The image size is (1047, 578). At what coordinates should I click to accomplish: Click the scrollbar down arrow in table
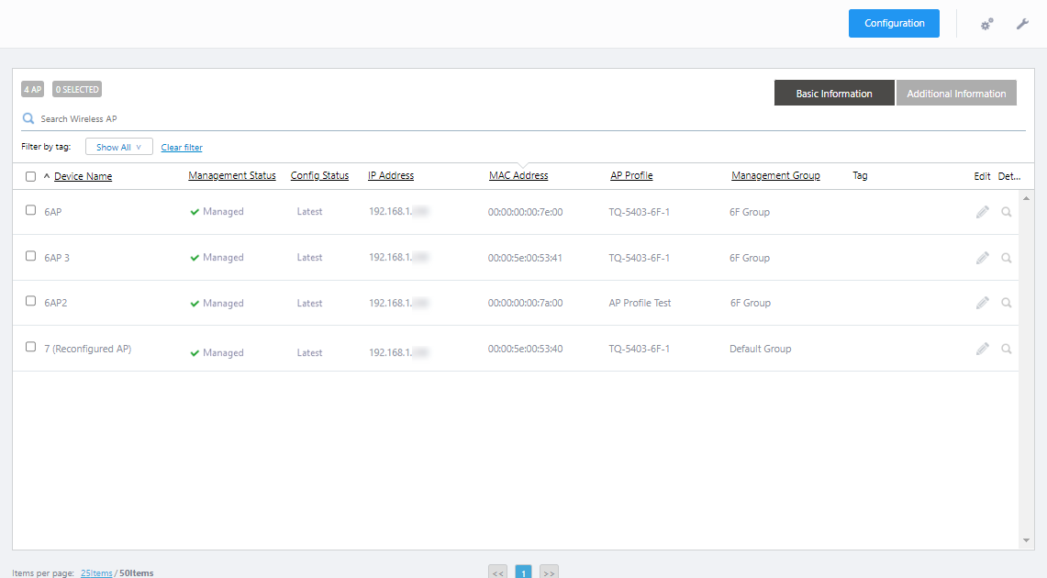click(x=1027, y=541)
